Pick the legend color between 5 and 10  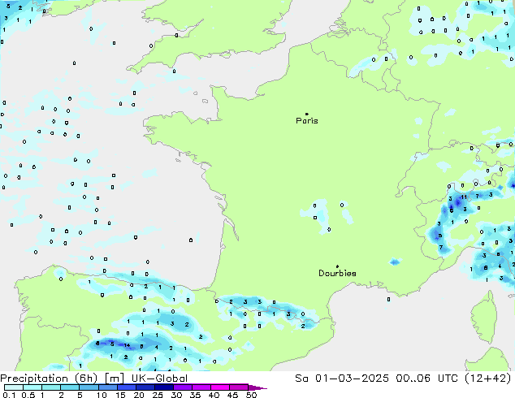point(89,387)
